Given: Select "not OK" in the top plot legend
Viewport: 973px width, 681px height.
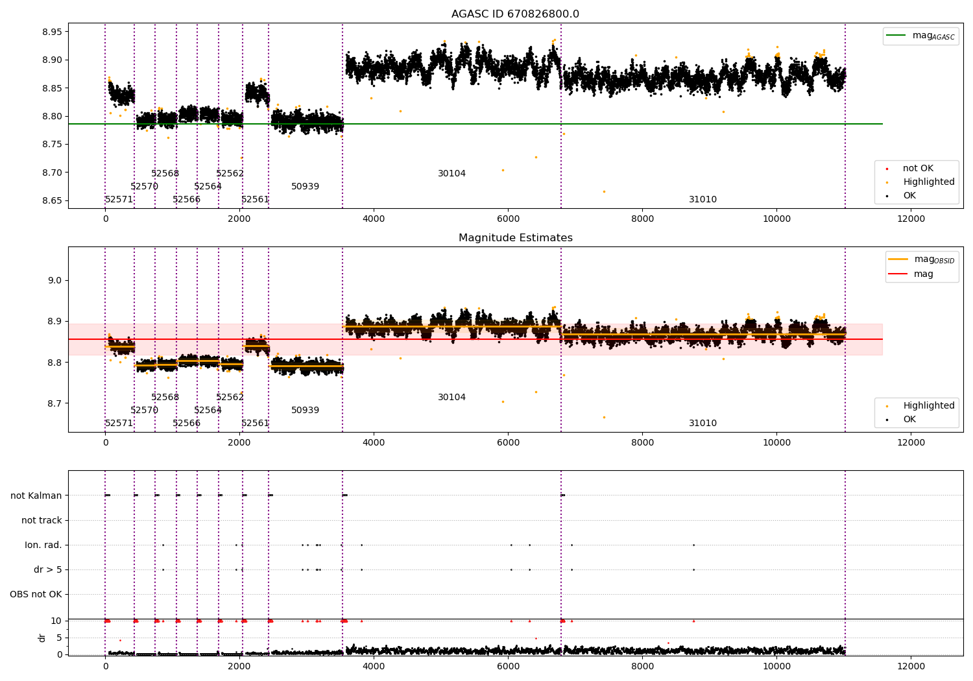Looking at the screenshot, I should pos(918,169).
